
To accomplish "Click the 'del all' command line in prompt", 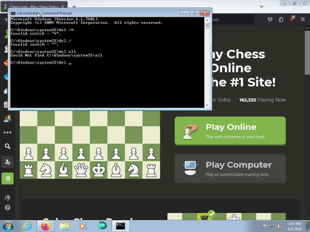I will pos(43,51).
